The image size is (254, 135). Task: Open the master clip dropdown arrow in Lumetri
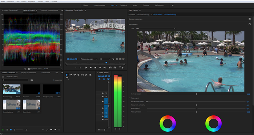coord(151,15)
